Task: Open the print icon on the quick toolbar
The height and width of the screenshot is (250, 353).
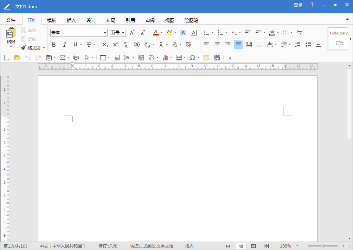Action: tap(76, 57)
